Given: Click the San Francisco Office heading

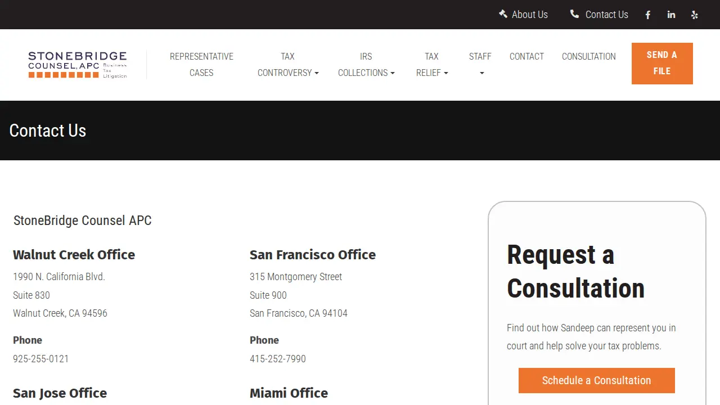Looking at the screenshot, I should (313, 255).
